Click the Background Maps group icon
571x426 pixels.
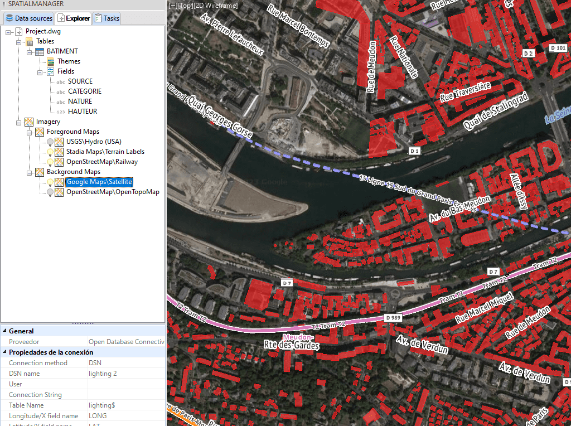[x=40, y=172]
